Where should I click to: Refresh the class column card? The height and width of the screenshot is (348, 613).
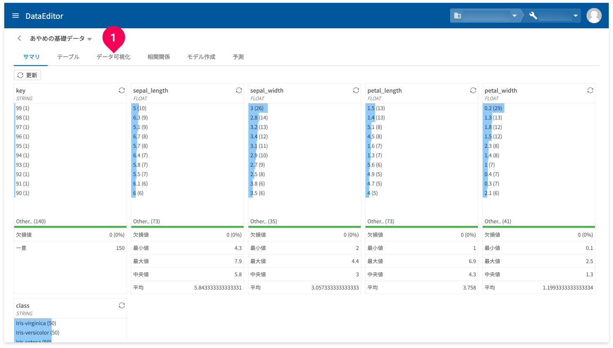click(x=121, y=305)
